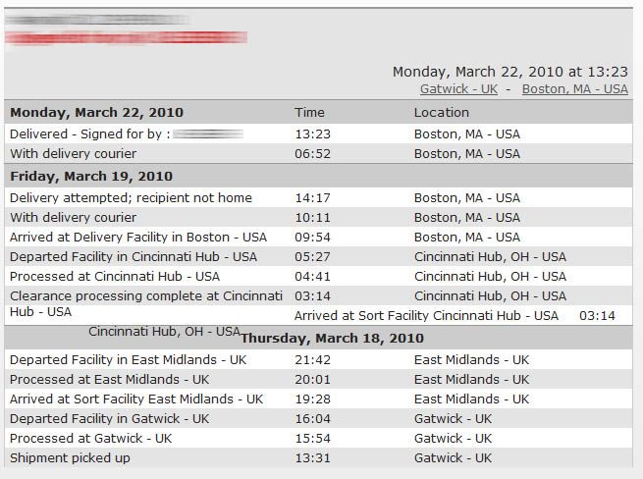
Task: Select Arrived at Delivery Facility in Boston row
Action: (x=137, y=237)
